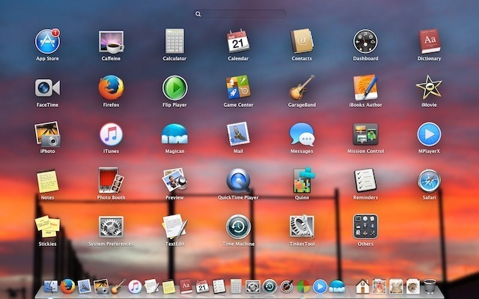Open the Trash in the Dock

(430, 286)
